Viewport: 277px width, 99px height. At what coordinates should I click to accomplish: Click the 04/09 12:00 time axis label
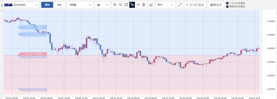pyautogui.click(x=81, y=98)
